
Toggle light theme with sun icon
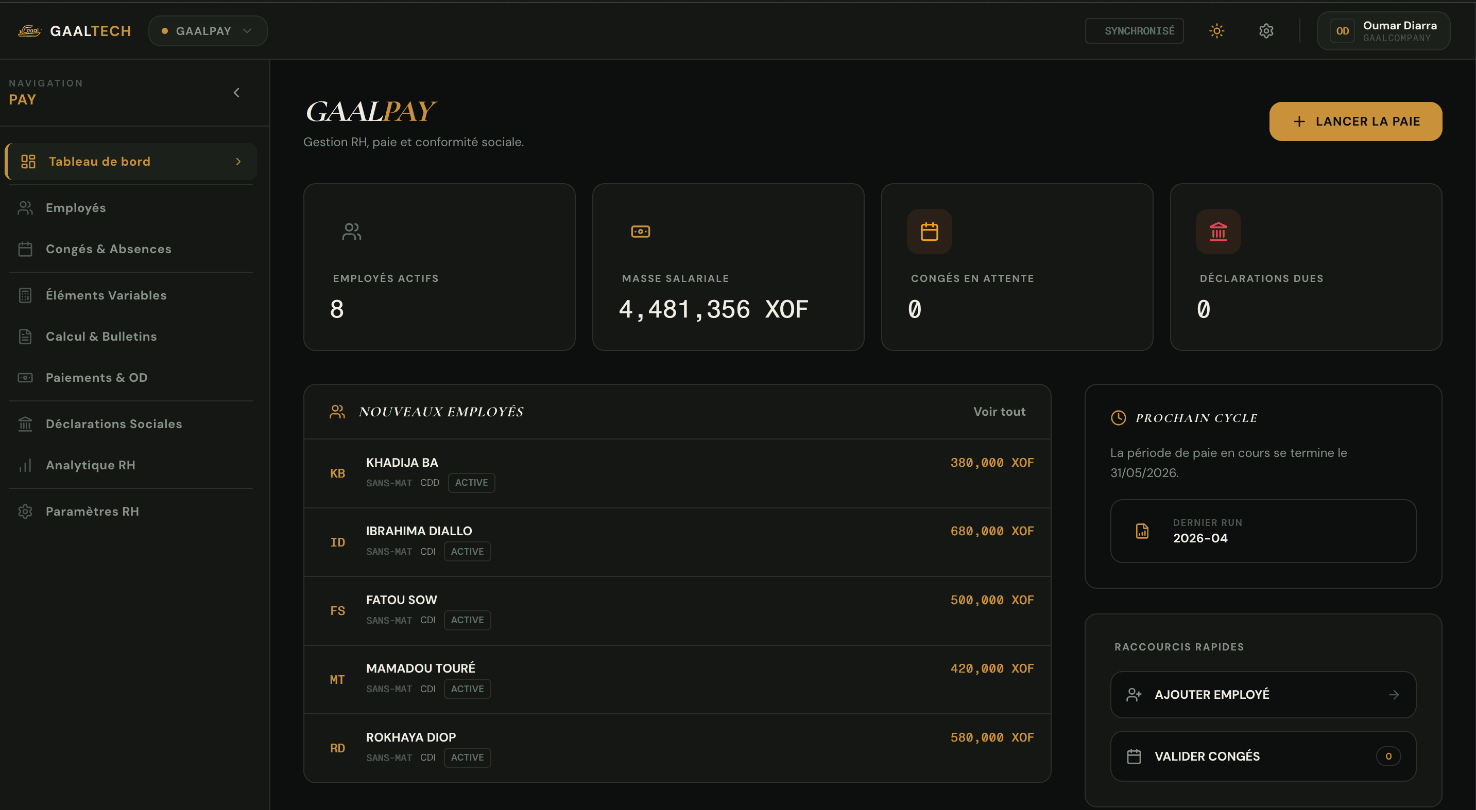pyautogui.click(x=1216, y=31)
